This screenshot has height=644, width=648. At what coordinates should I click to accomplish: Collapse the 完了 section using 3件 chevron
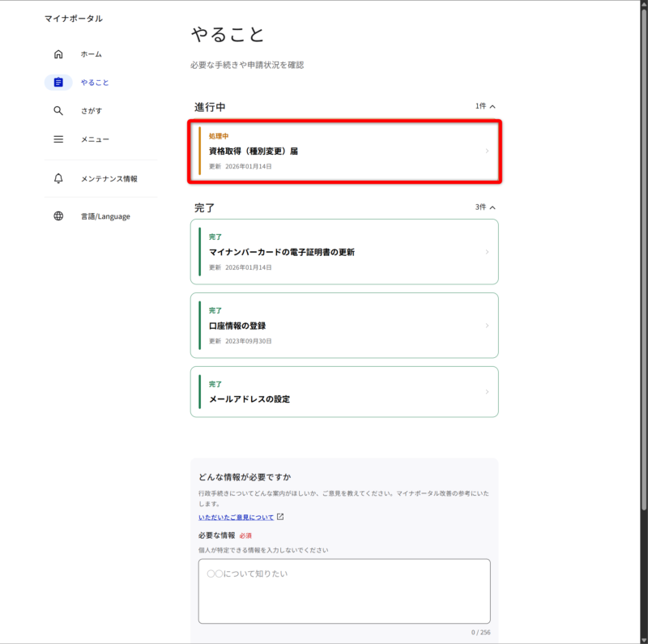pyautogui.click(x=492, y=207)
